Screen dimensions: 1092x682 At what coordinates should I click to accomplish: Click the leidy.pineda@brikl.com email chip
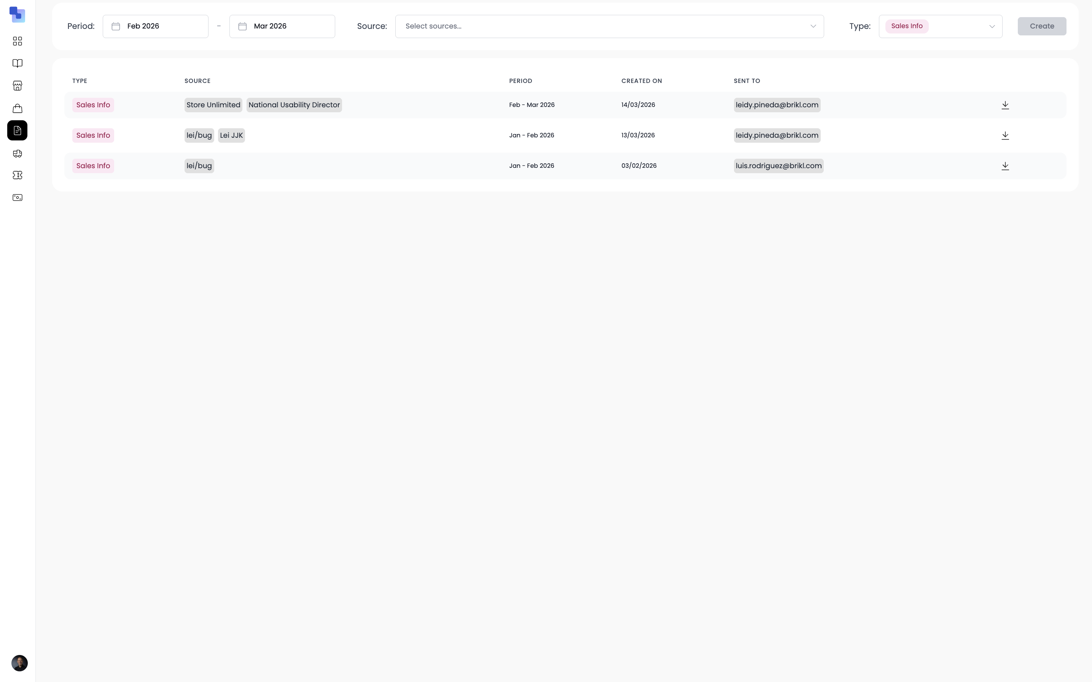click(x=777, y=105)
